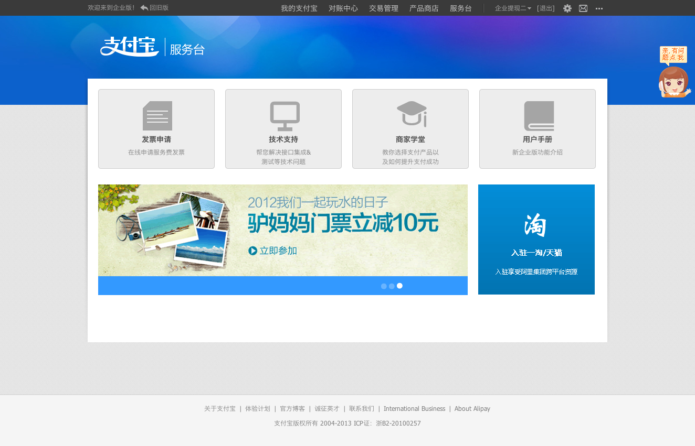
Task: Click the 回旧版 link
Action: pyautogui.click(x=159, y=8)
